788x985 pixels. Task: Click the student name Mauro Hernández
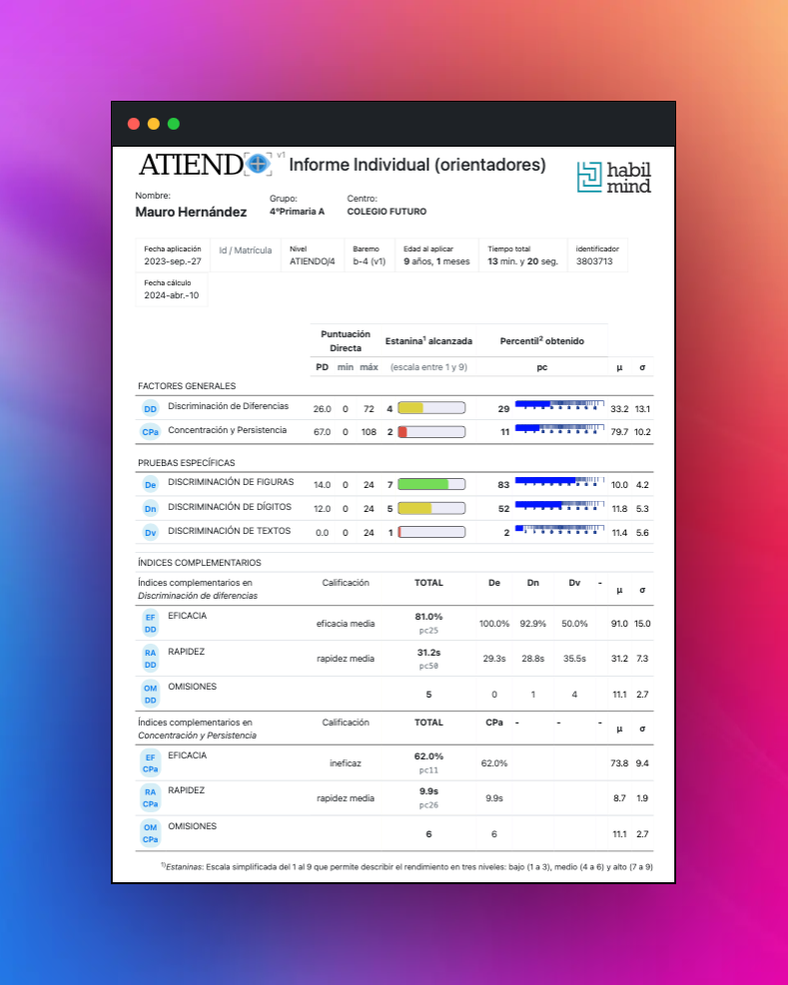click(x=191, y=213)
